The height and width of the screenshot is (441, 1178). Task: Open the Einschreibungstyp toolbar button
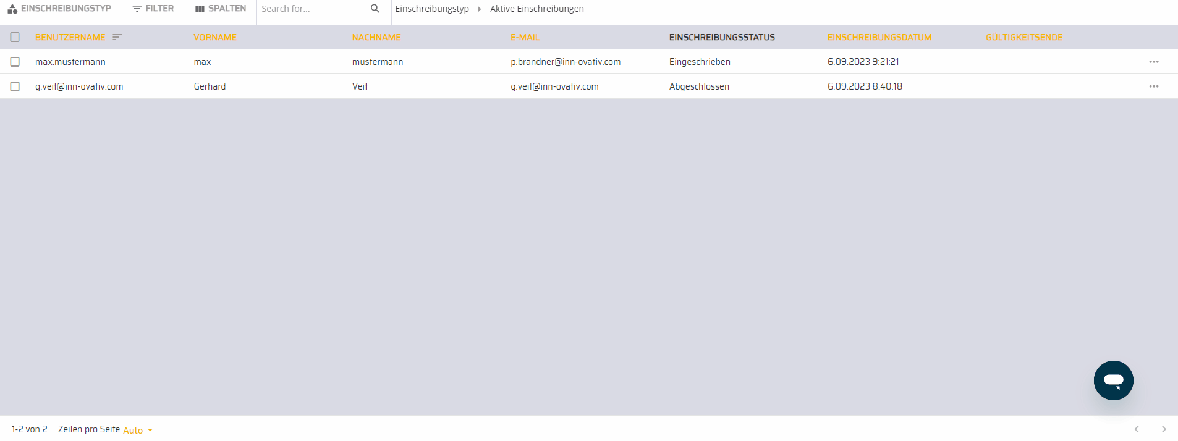59,9
